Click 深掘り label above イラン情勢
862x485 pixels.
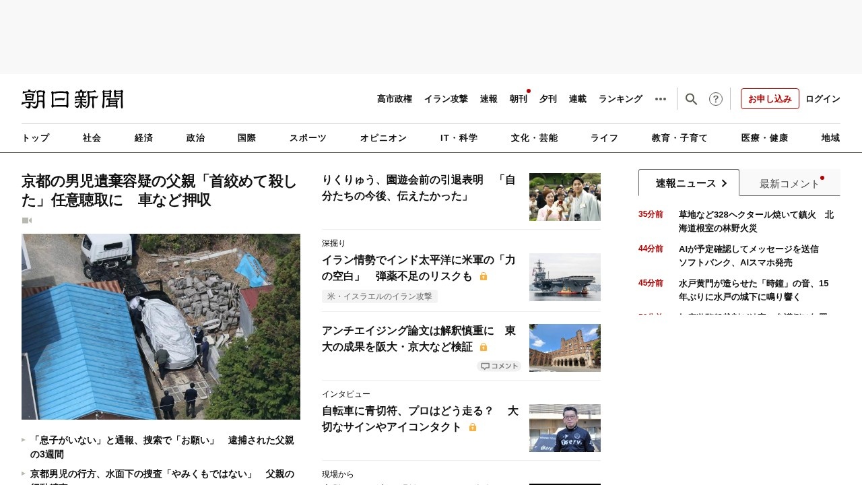coord(333,243)
